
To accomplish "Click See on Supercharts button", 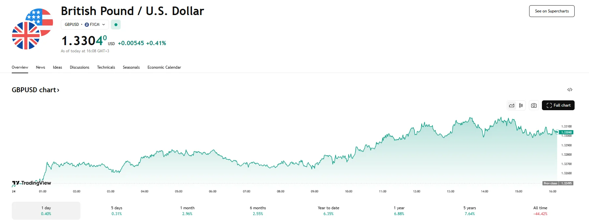I will (x=552, y=11).
